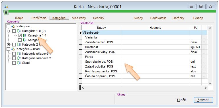Click the Hodnoty column header

(155, 28)
